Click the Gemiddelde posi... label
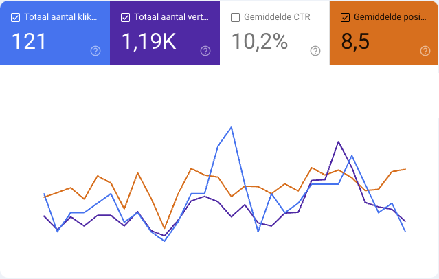439x279 pixels. (390, 17)
